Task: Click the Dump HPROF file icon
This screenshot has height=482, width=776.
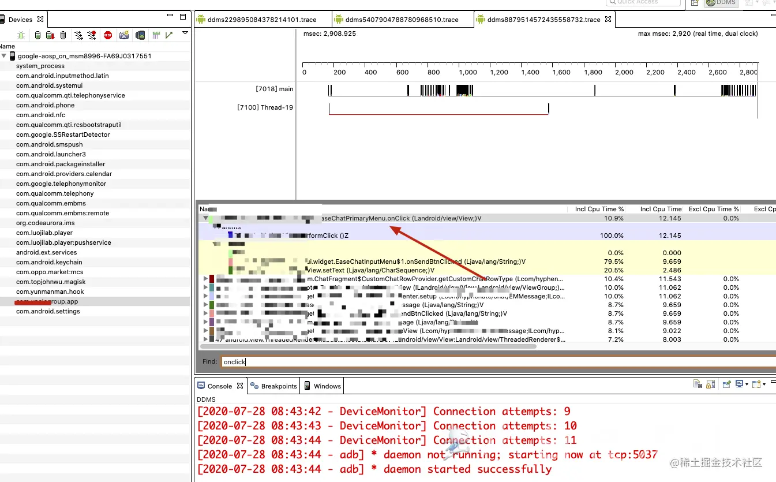Action: pos(50,35)
